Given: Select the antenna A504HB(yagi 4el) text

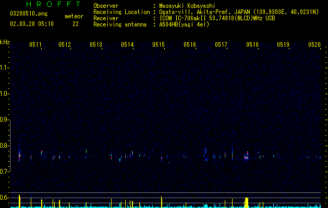Looking at the screenshot, I should coord(184,24).
